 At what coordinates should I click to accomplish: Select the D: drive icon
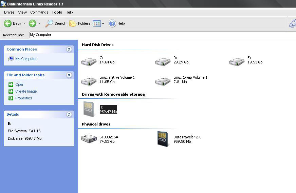[163, 62]
